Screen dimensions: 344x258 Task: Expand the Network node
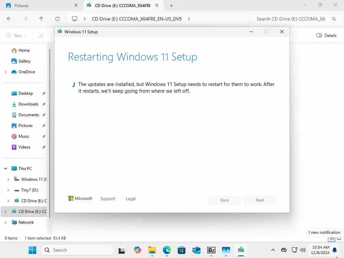tap(6, 222)
